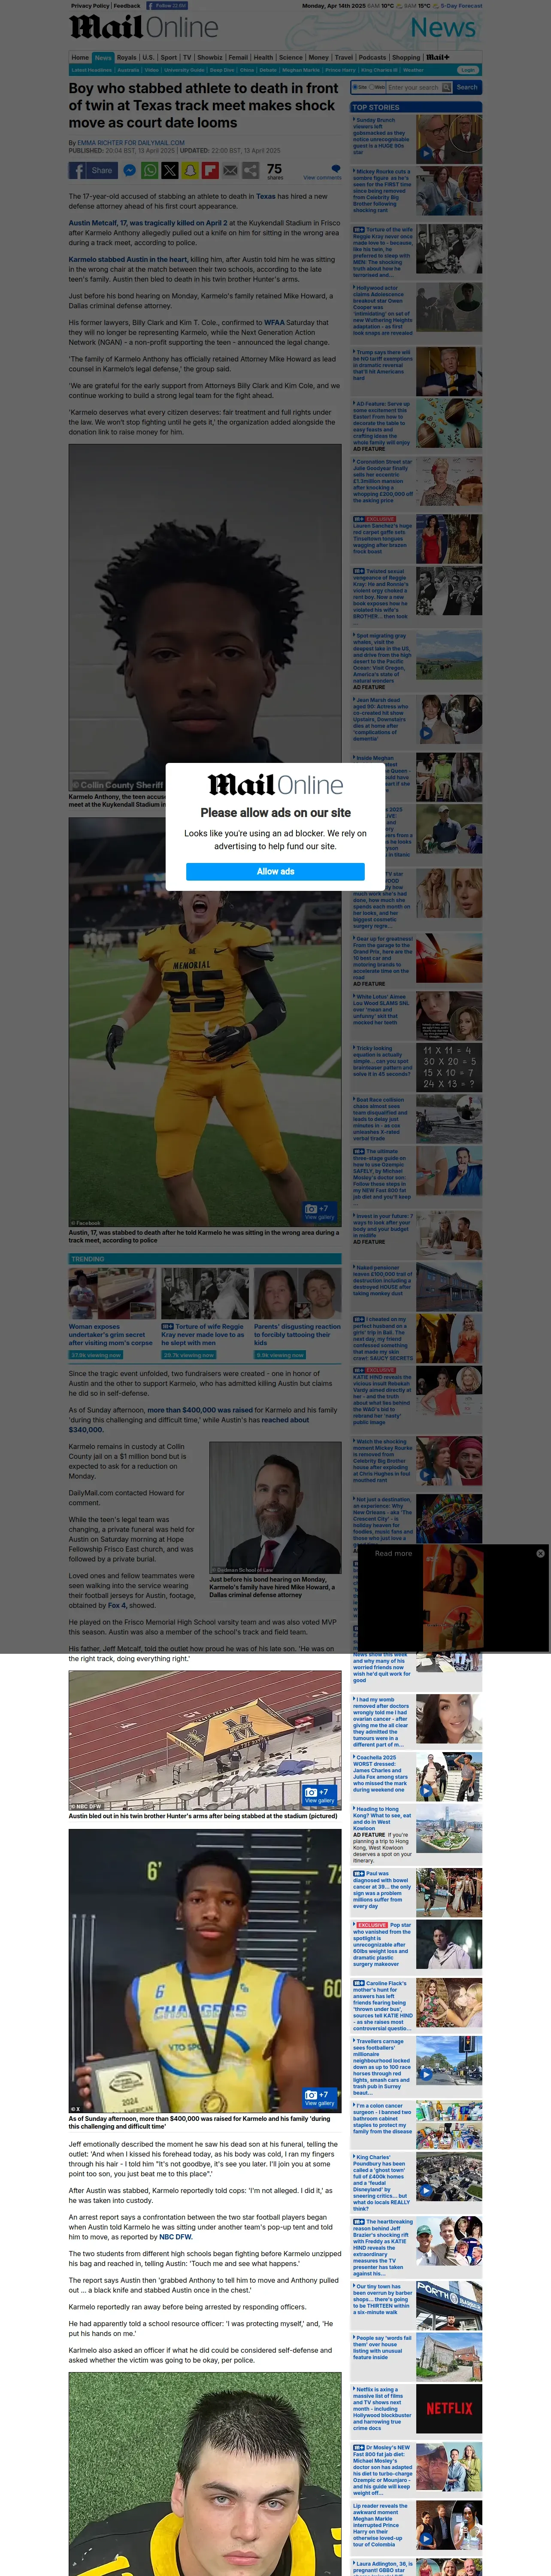Open View gallery on the stadium tents photo
Image resolution: width=551 pixels, height=2576 pixels.
coord(319,1796)
